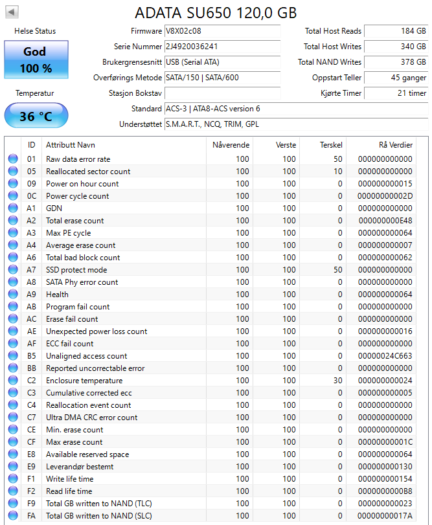Click the ADATA SU650 120,0 GB title
432x525 pixels.
[x=216, y=13]
